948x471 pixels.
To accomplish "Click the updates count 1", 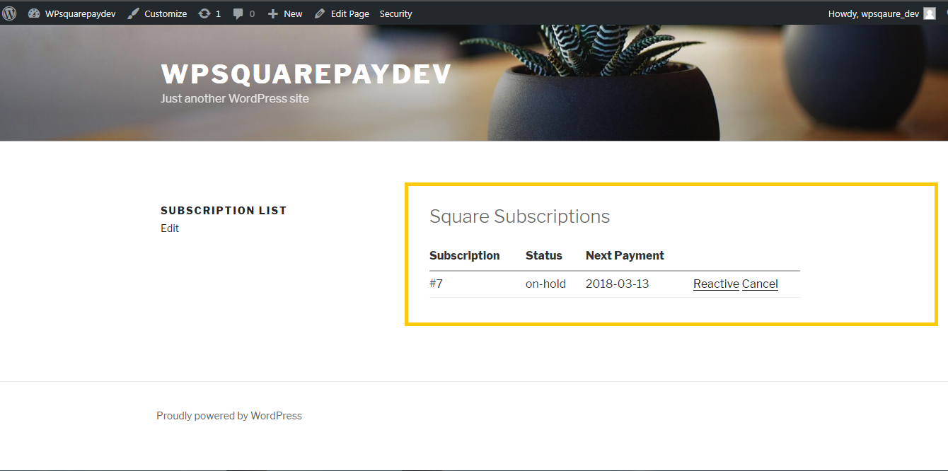I will (x=218, y=13).
